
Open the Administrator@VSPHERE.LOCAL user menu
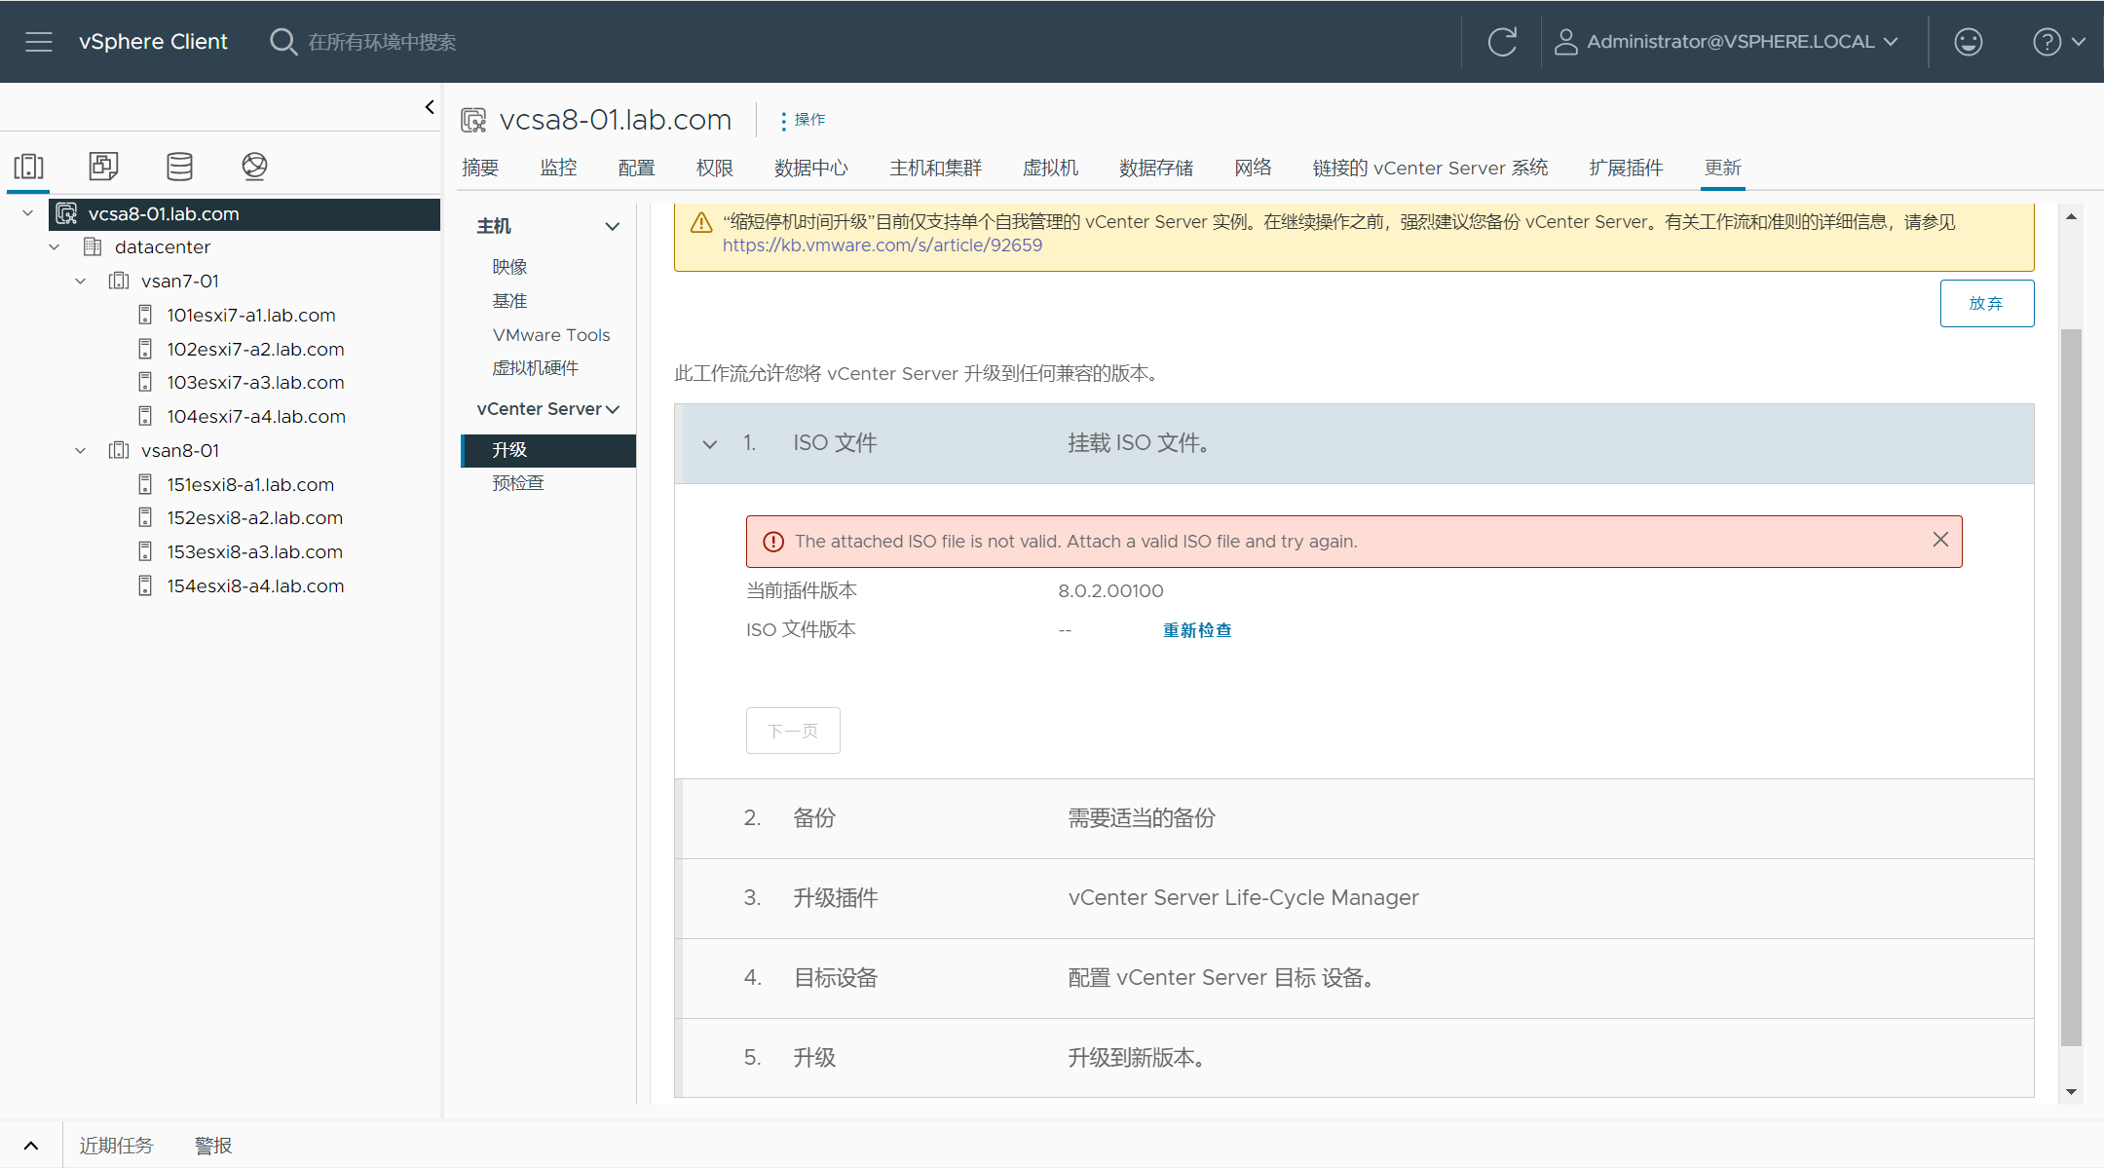[1726, 42]
